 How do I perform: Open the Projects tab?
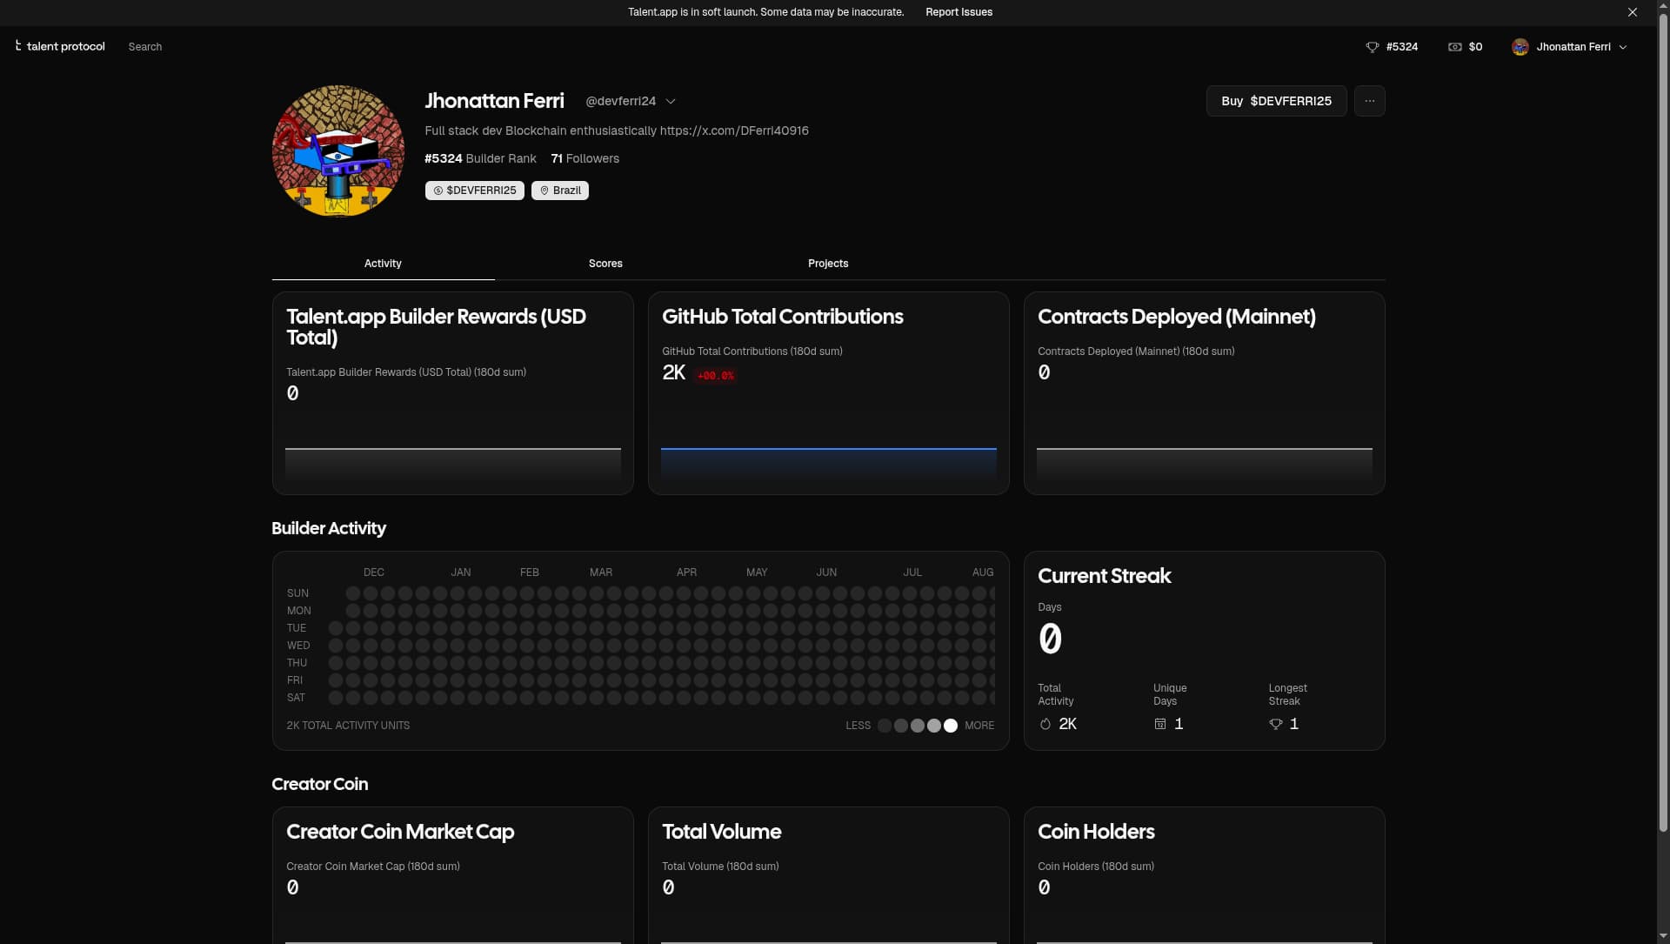pyautogui.click(x=827, y=263)
